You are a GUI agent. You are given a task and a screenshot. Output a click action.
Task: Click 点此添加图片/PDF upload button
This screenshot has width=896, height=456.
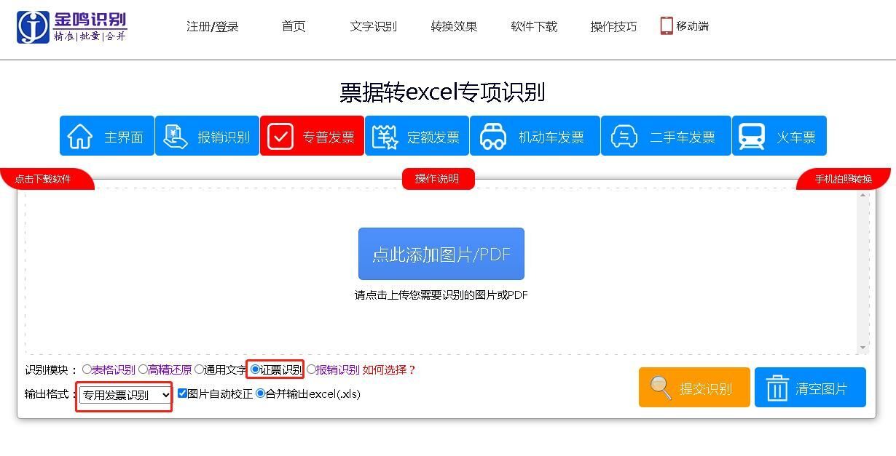point(441,254)
